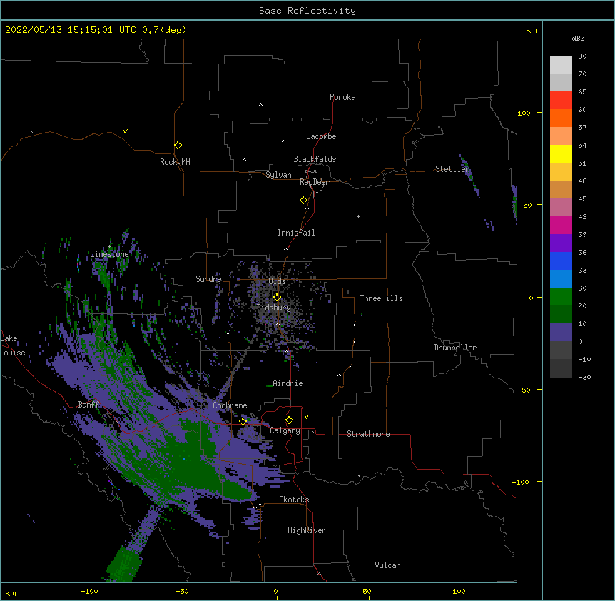Click the yellow diamond marker below Cochrane

click(243, 422)
